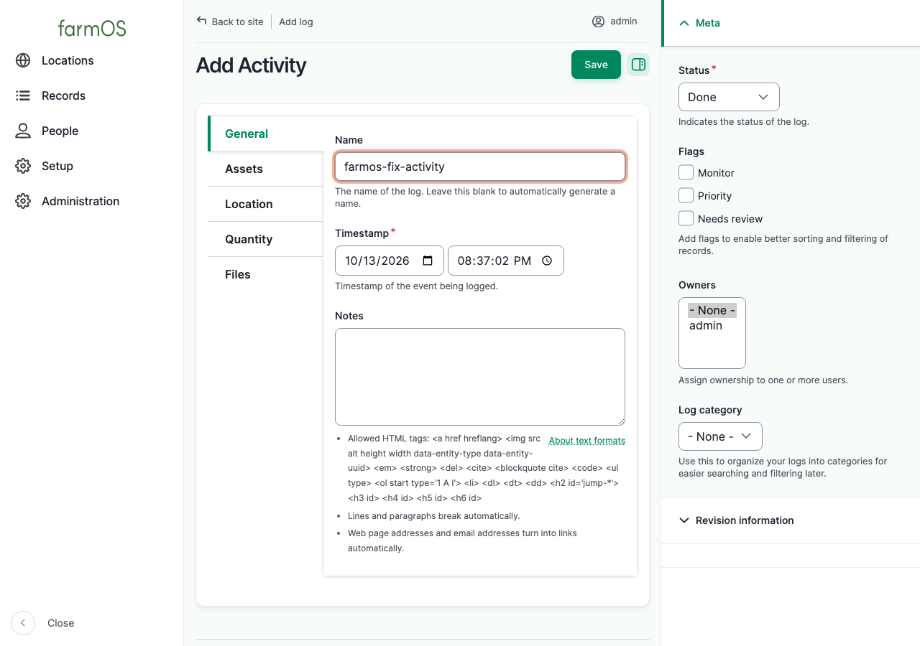This screenshot has width=920, height=646.
Task: Click the Records list icon
Action: click(x=23, y=95)
